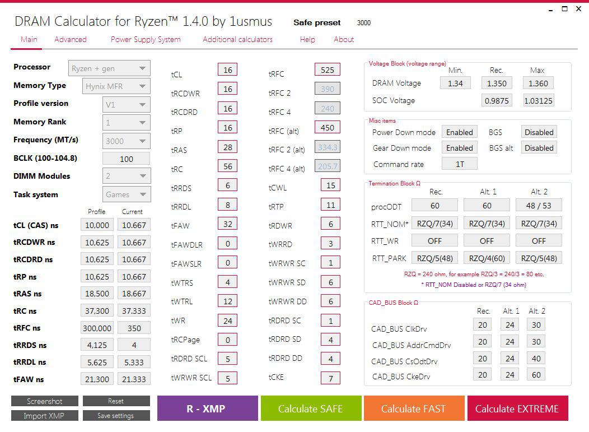
Task: Expand the Task system dropdown
Action: click(127, 194)
